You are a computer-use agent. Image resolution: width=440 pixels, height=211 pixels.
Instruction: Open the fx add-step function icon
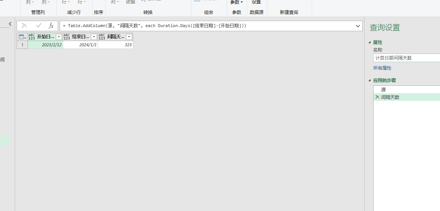pyautogui.click(x=51, y=26)
